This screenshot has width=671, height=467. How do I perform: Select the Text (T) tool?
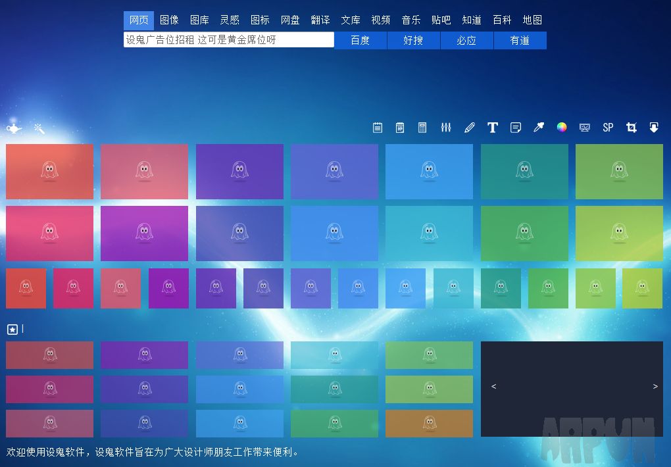pyautogui.click(x=492, y=127)
